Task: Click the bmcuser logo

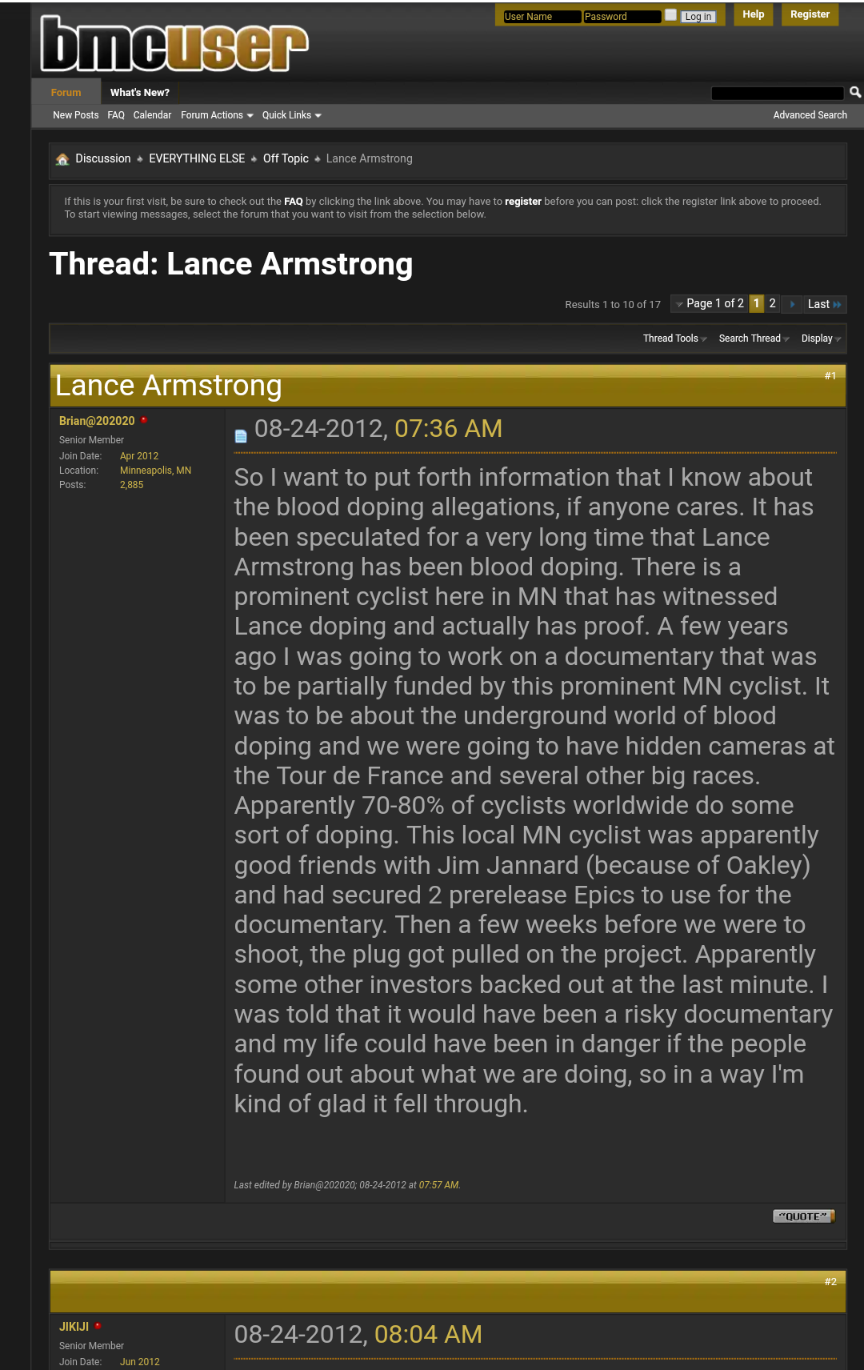Action: tap(174, 43)
